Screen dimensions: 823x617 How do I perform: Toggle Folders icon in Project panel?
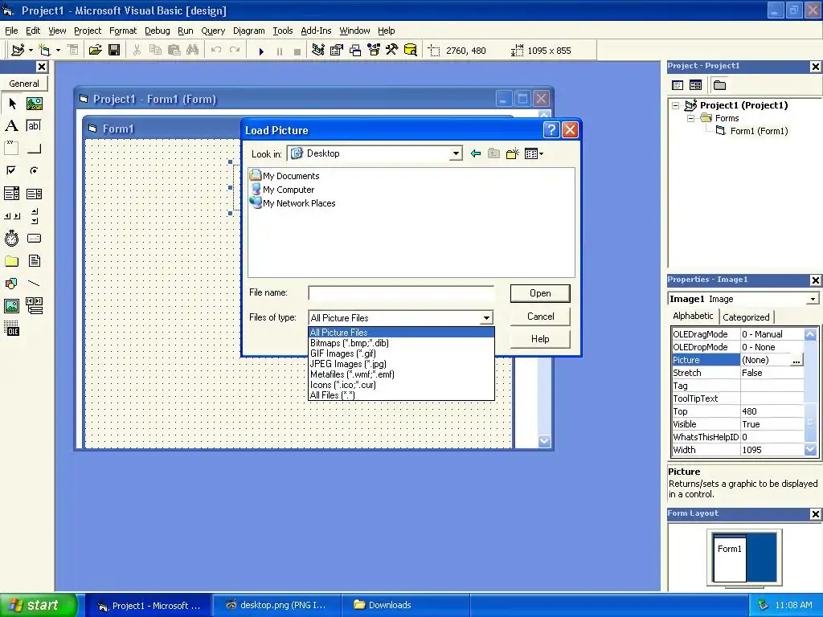click(x=719, y=85)
